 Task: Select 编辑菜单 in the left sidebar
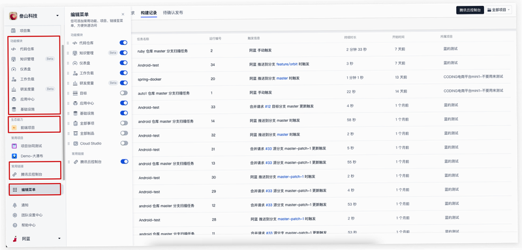tap(35, 189)
